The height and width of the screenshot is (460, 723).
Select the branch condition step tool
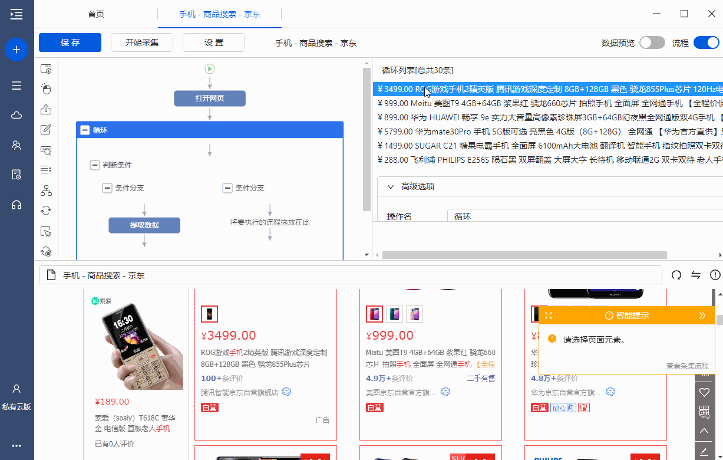click(x=46, y=190)
